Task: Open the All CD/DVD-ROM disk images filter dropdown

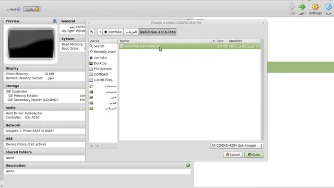Action: (236, 145)
